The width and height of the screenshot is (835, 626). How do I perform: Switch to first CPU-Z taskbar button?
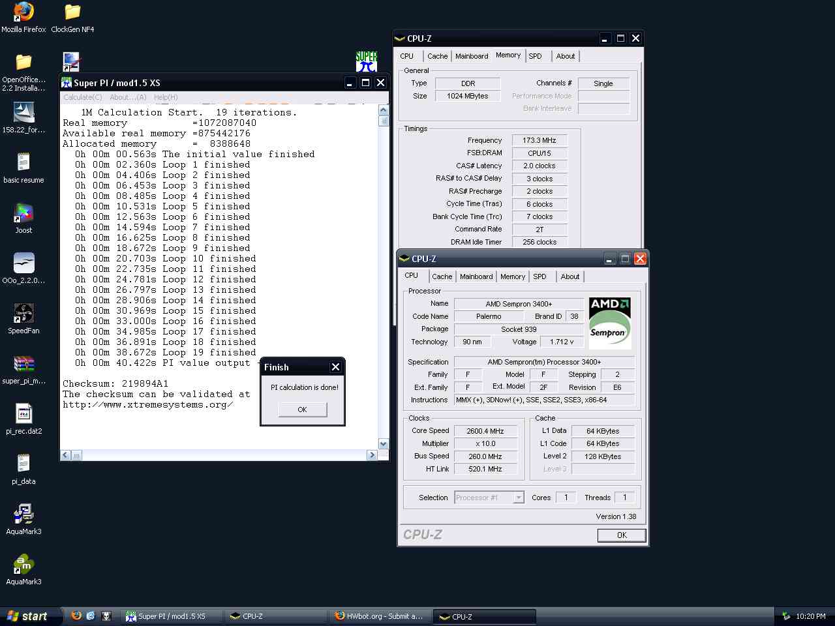pyautogui.click(x=276, y=616)
